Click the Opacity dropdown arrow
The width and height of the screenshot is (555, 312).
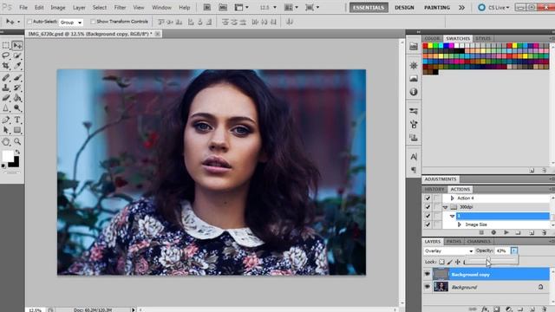coord(514,250)
